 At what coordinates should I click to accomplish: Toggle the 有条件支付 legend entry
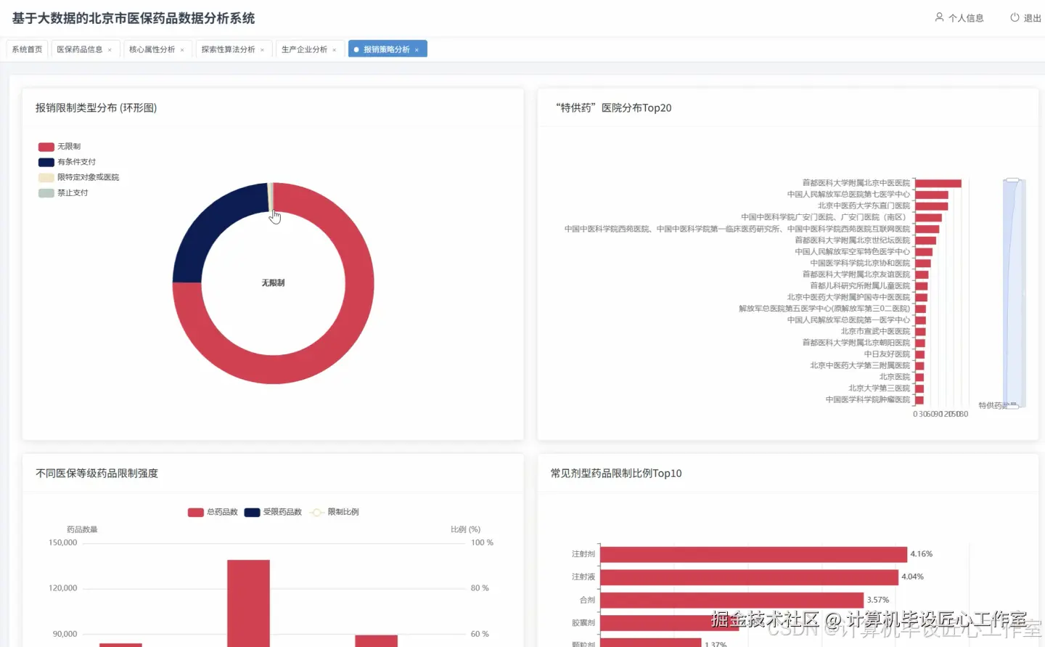(x=67, y=162)
